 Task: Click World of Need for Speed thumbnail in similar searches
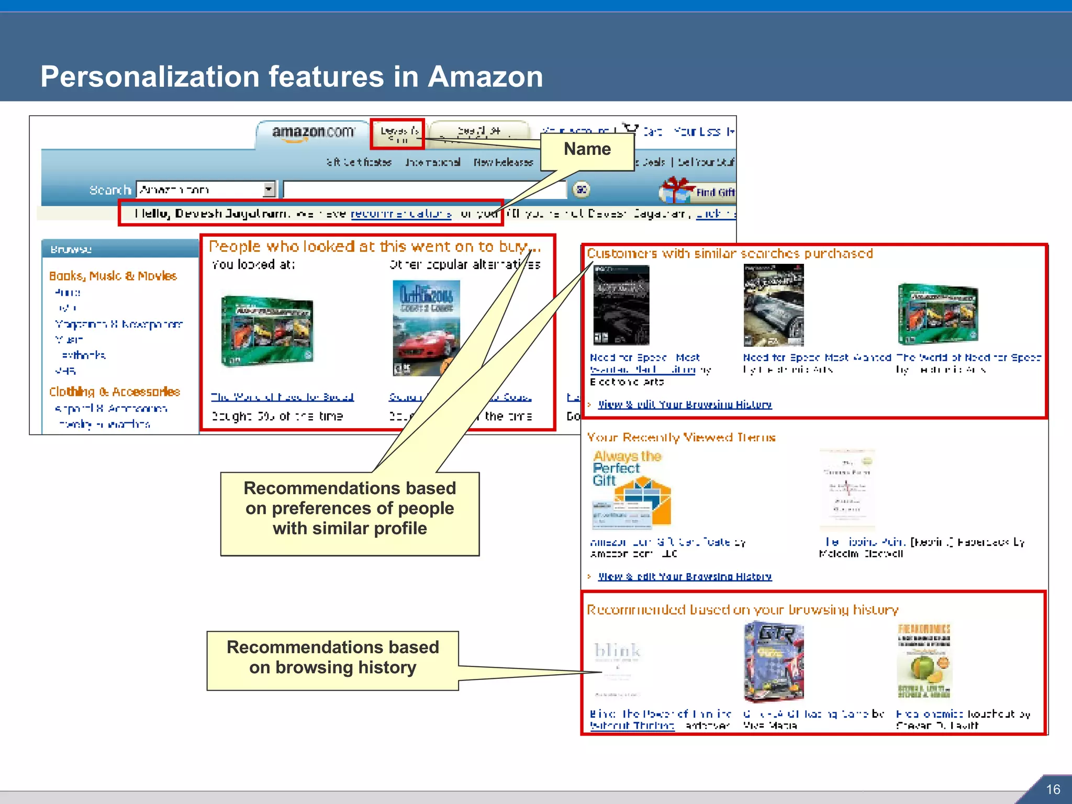938,314
